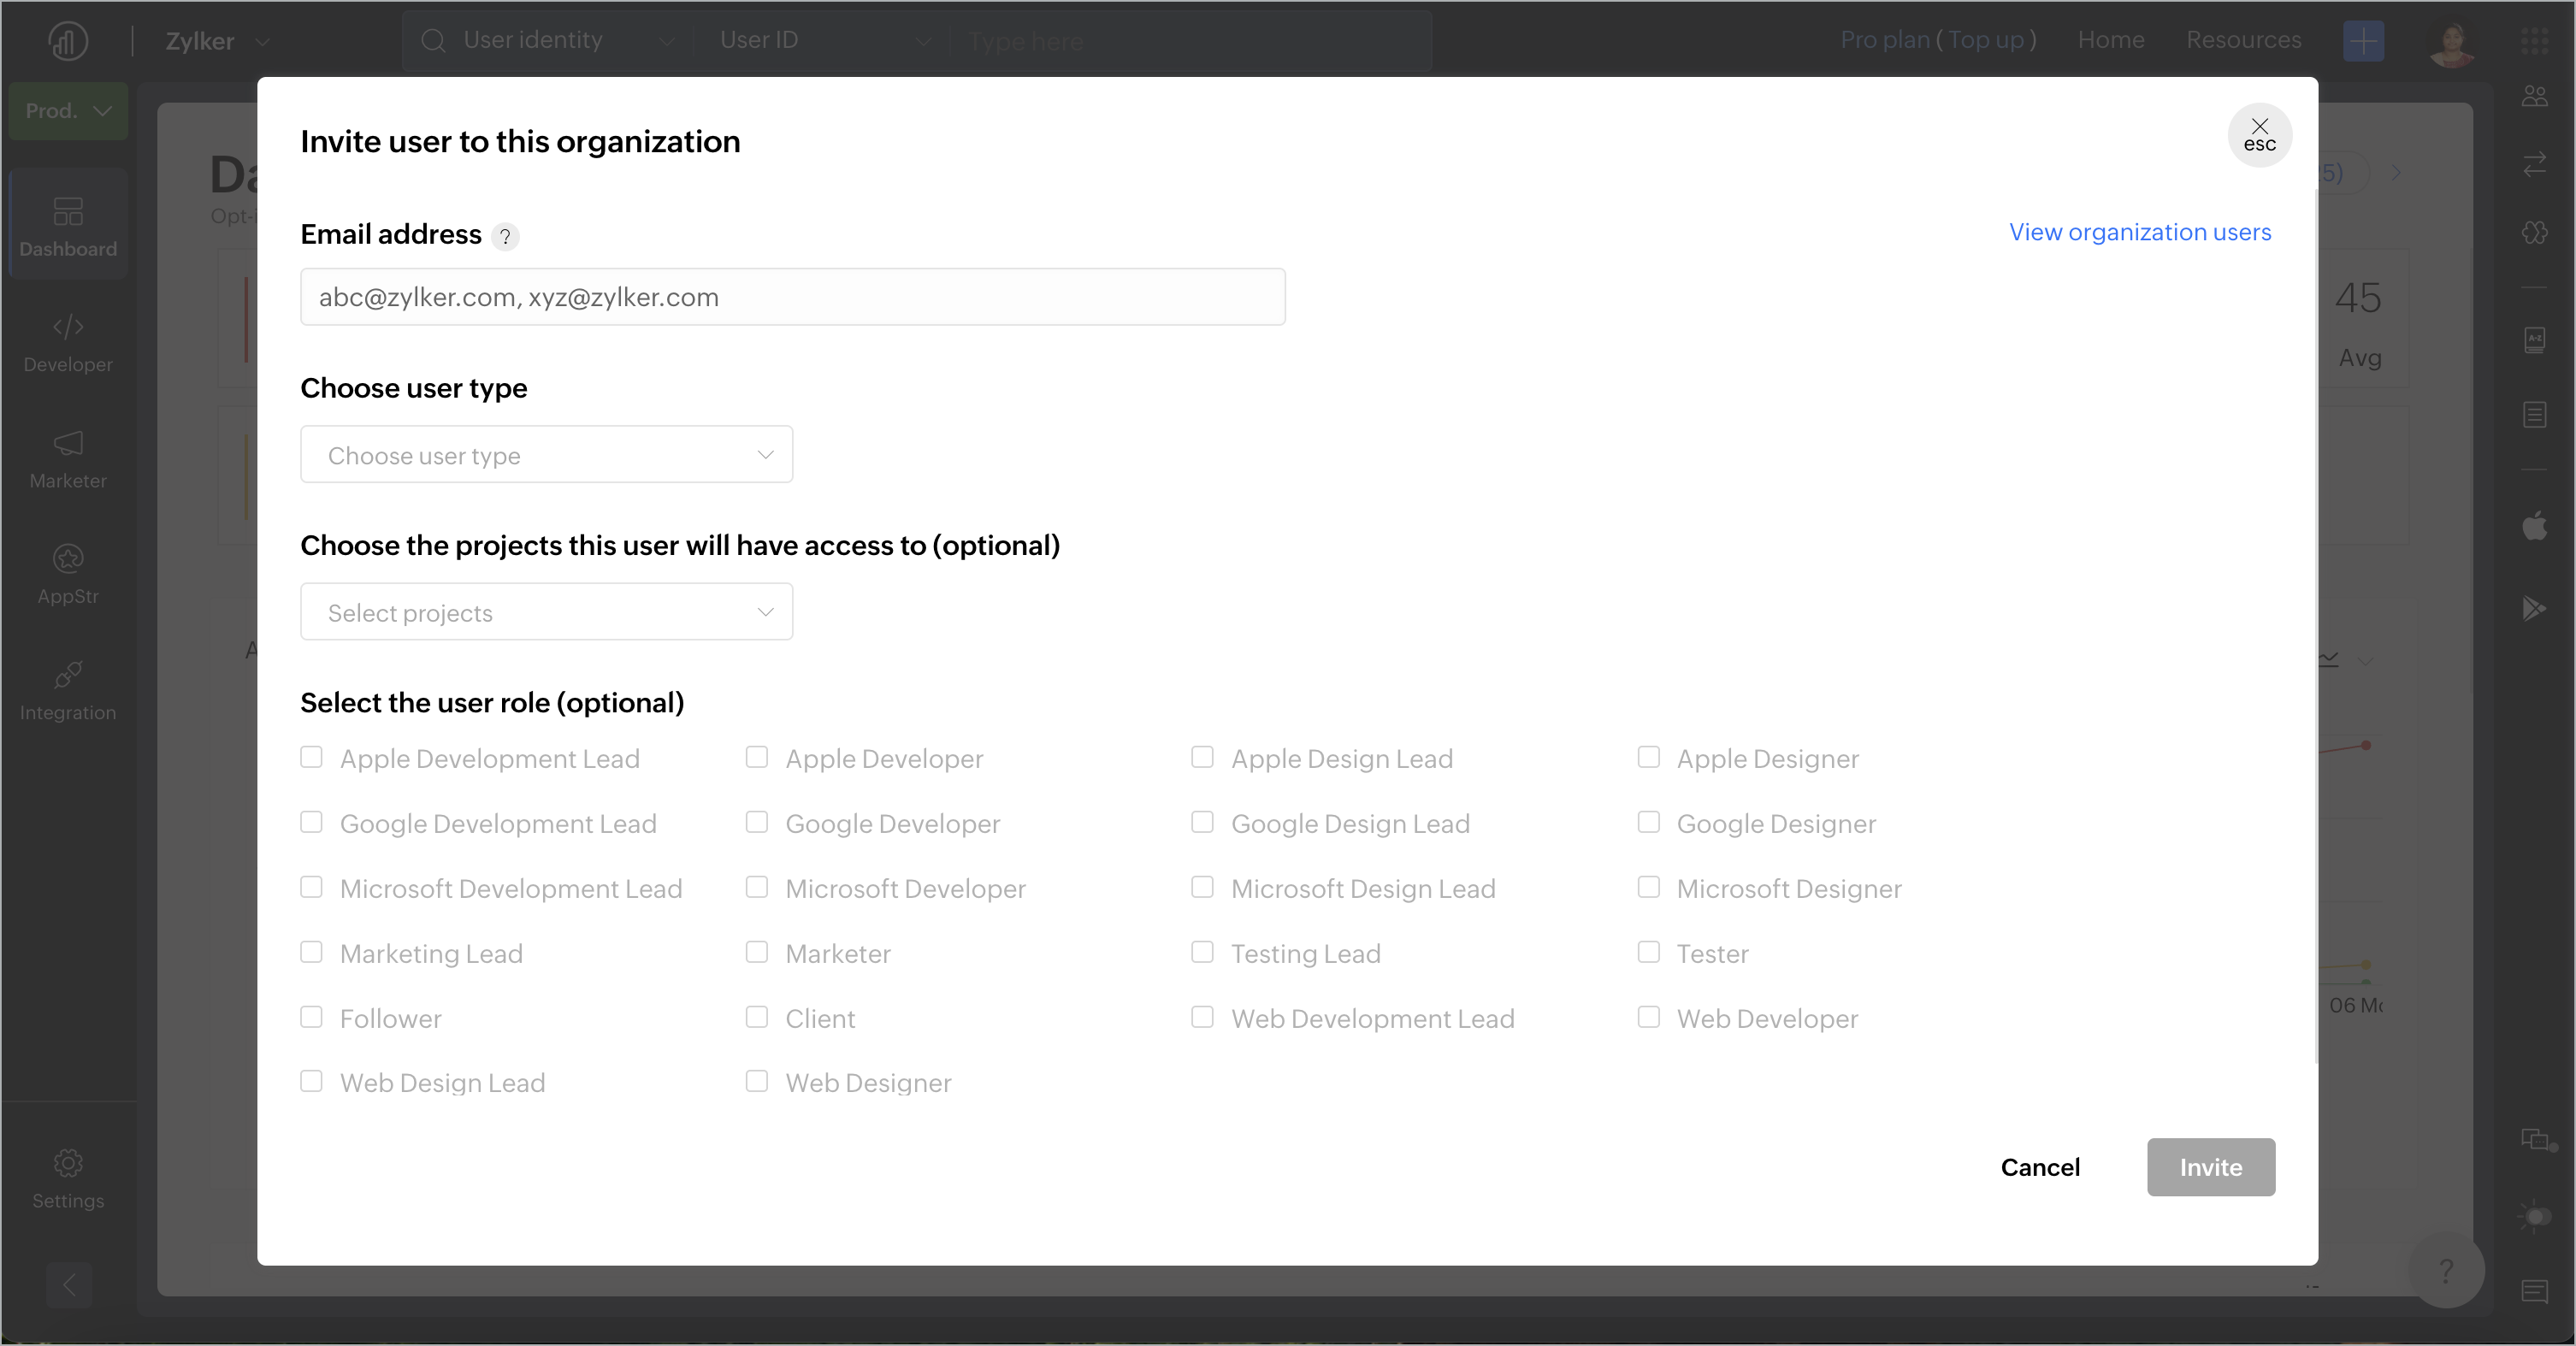Expand the Choose user type dropdown
Screen dimensions: 2576x1346
pos(546,455)
